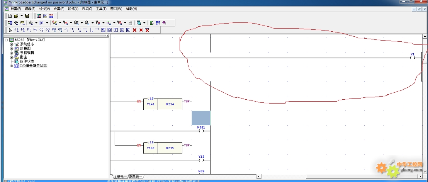The image size is (428, 182).
Task: Click the horizontal scrollbar left arrow
Action: click(258, 177)
